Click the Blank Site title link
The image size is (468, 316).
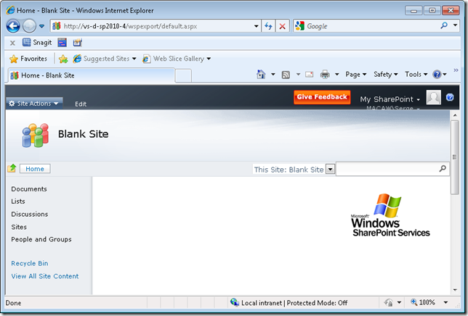click(x=84, y=134)
